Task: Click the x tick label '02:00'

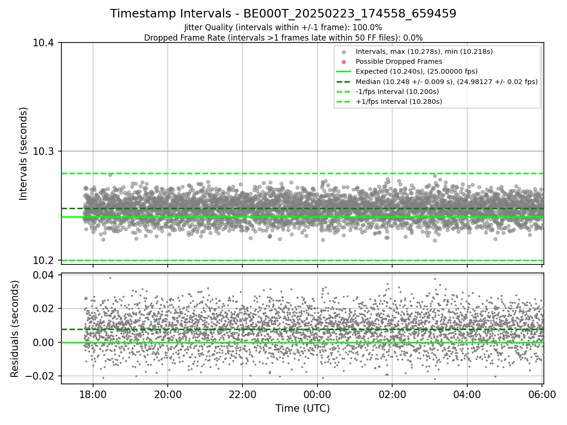Action: 392,395
